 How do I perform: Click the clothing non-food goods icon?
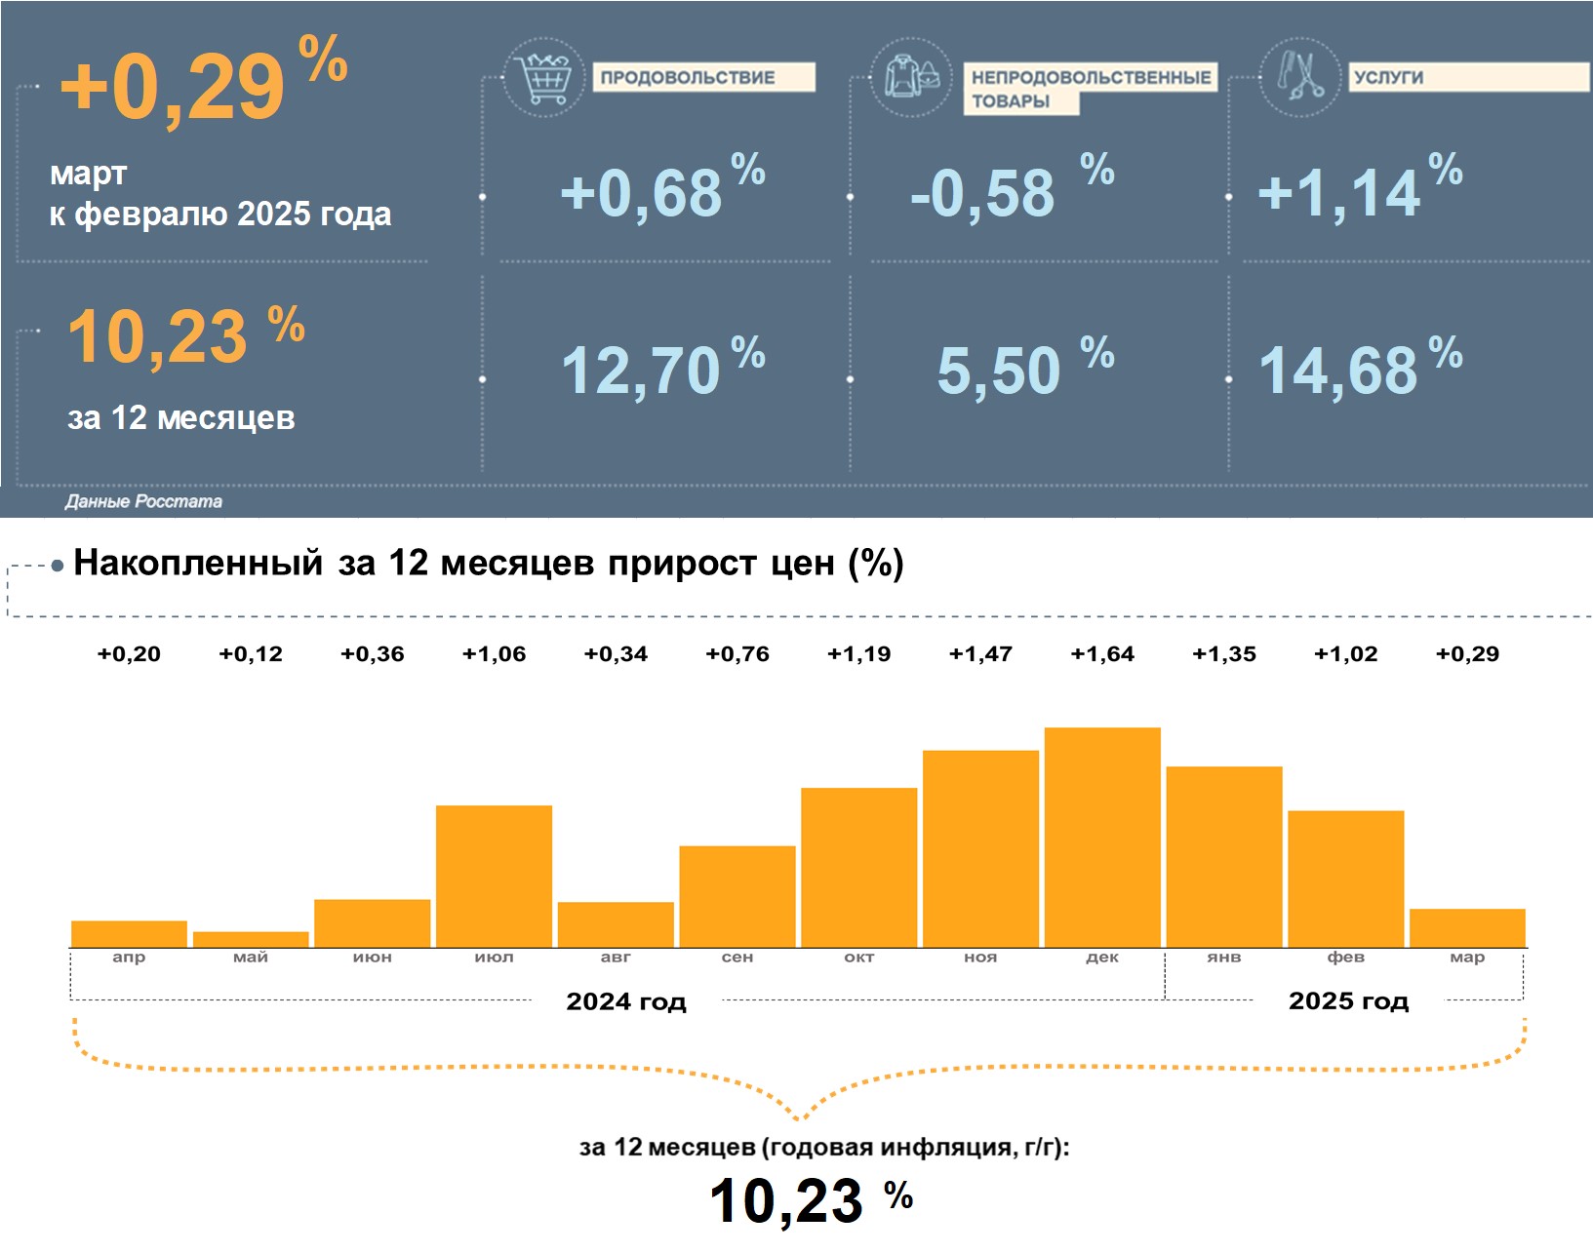click(x=911, y=78)
